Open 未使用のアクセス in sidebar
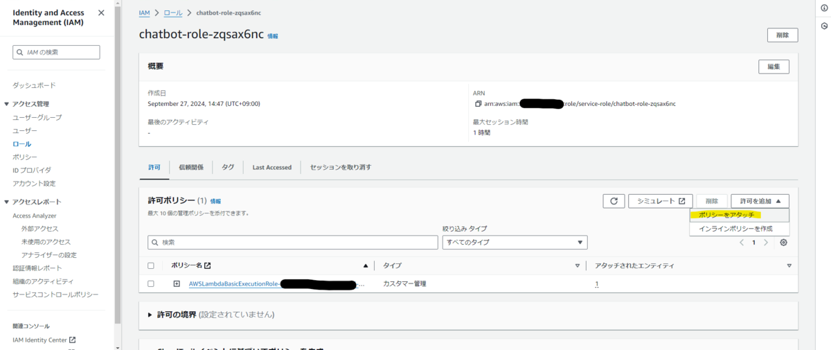 (x=46, y=242)
